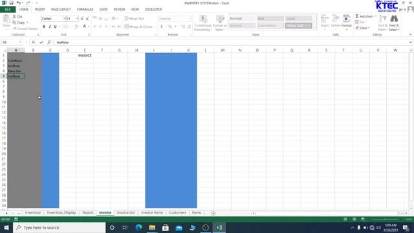Click the AutoSum sigma icon

[x=357, y=16]
